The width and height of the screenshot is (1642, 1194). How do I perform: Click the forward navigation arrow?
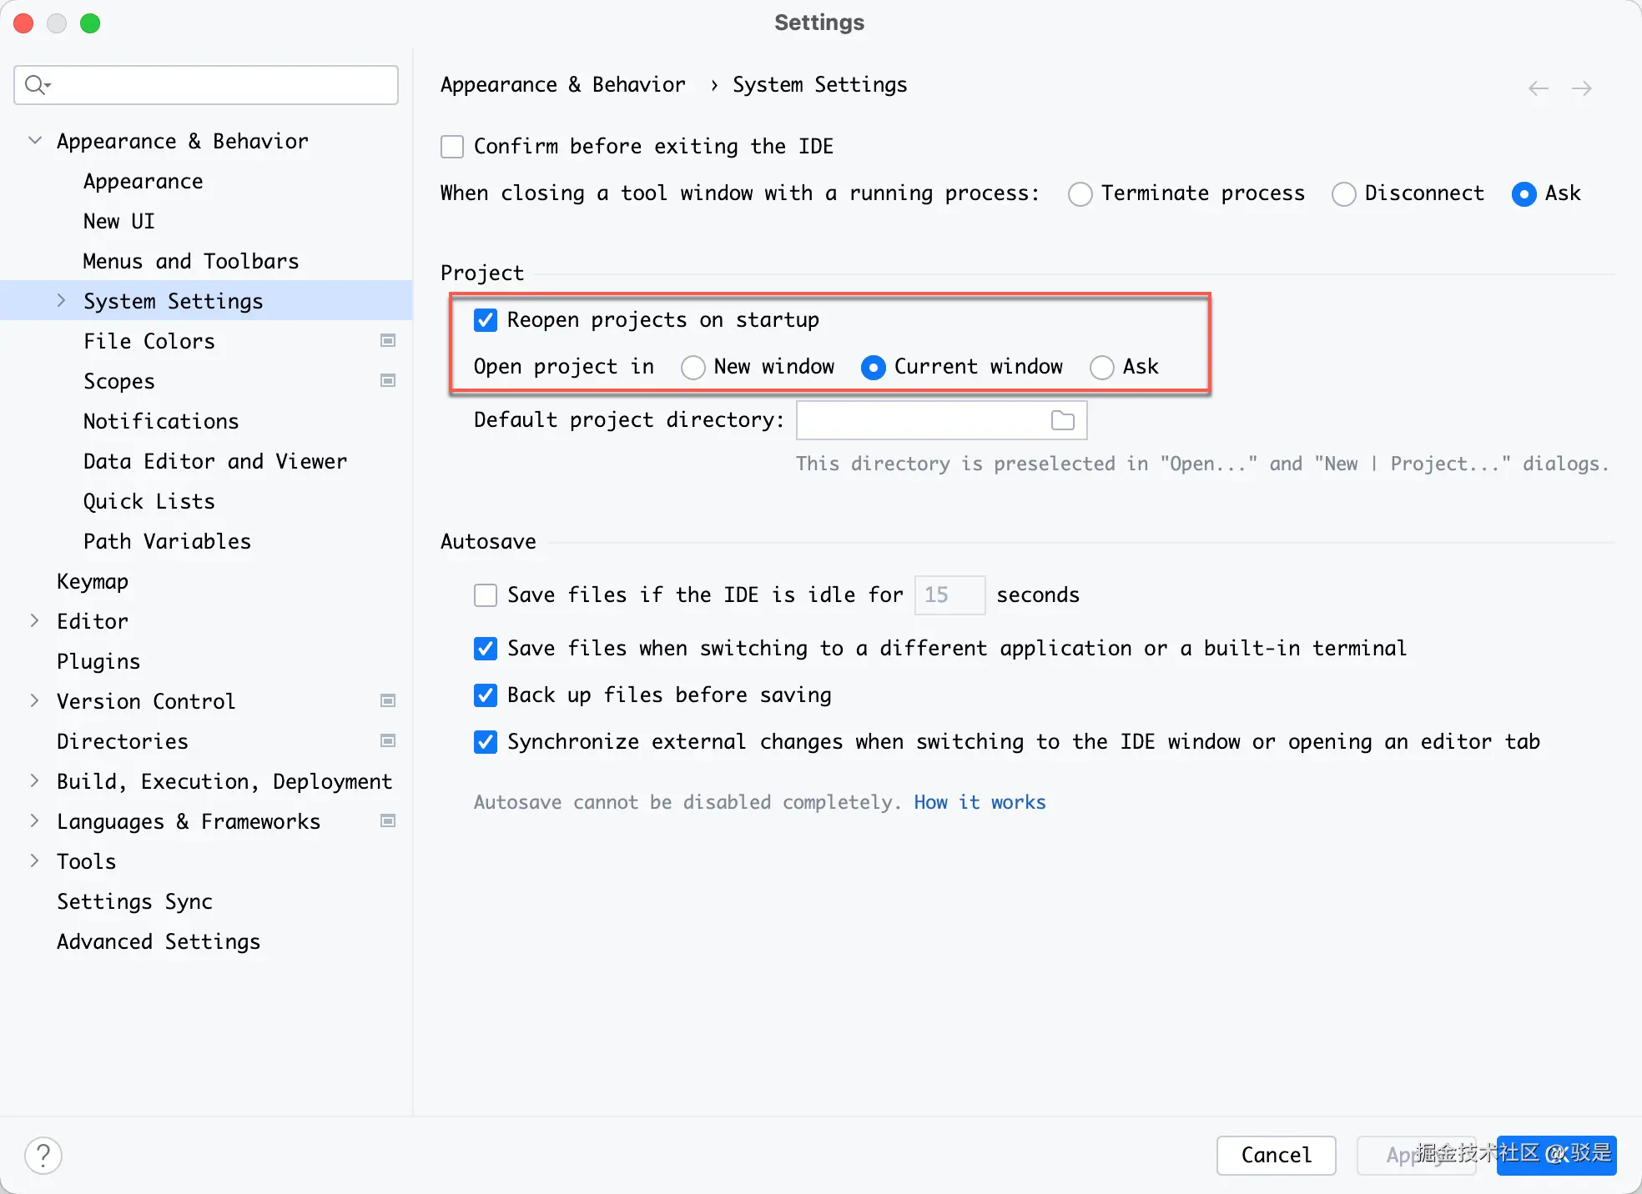pos(1581,88)
